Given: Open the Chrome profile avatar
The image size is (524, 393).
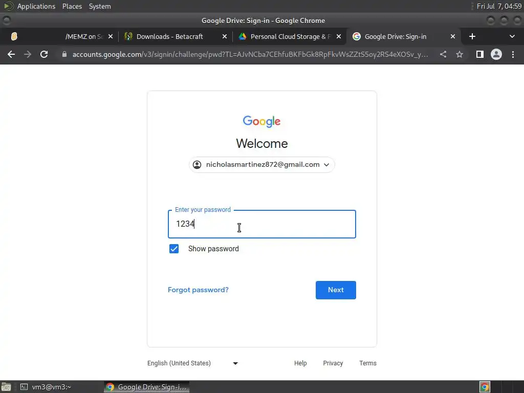Looking at the screenshot, I should tap(496, 54).
